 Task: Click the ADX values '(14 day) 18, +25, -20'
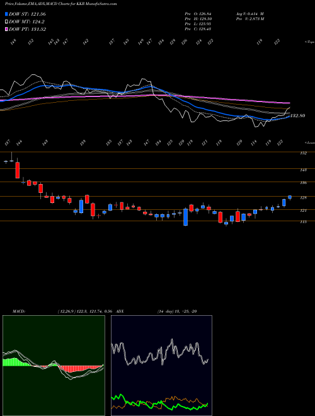pos(177,311)
